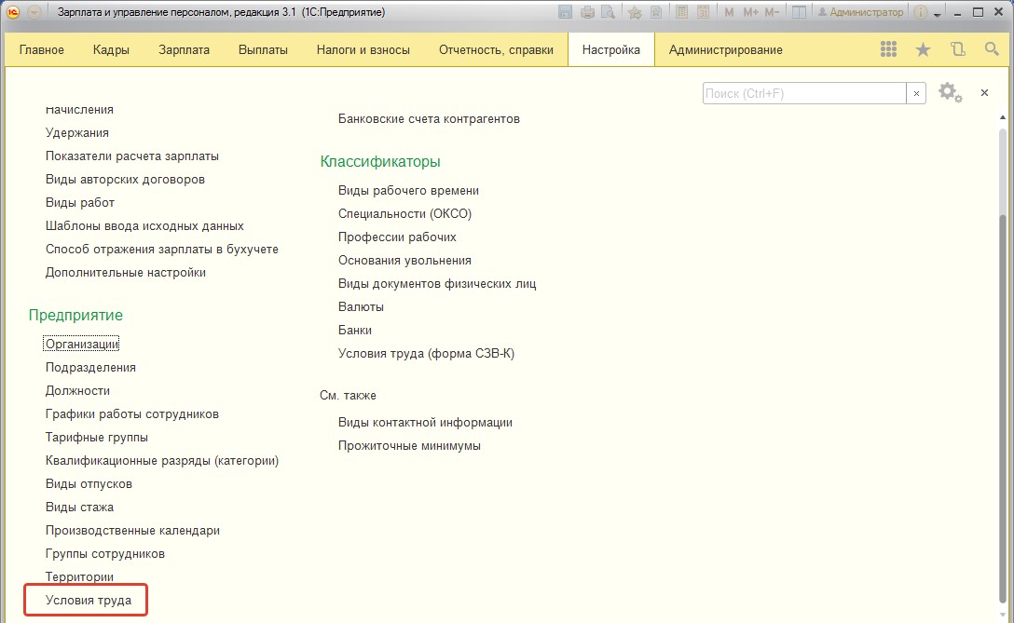This screenshot has height=623, width=1014.
Task: Click the save diskette icon
Action: (x=565, y=12)
